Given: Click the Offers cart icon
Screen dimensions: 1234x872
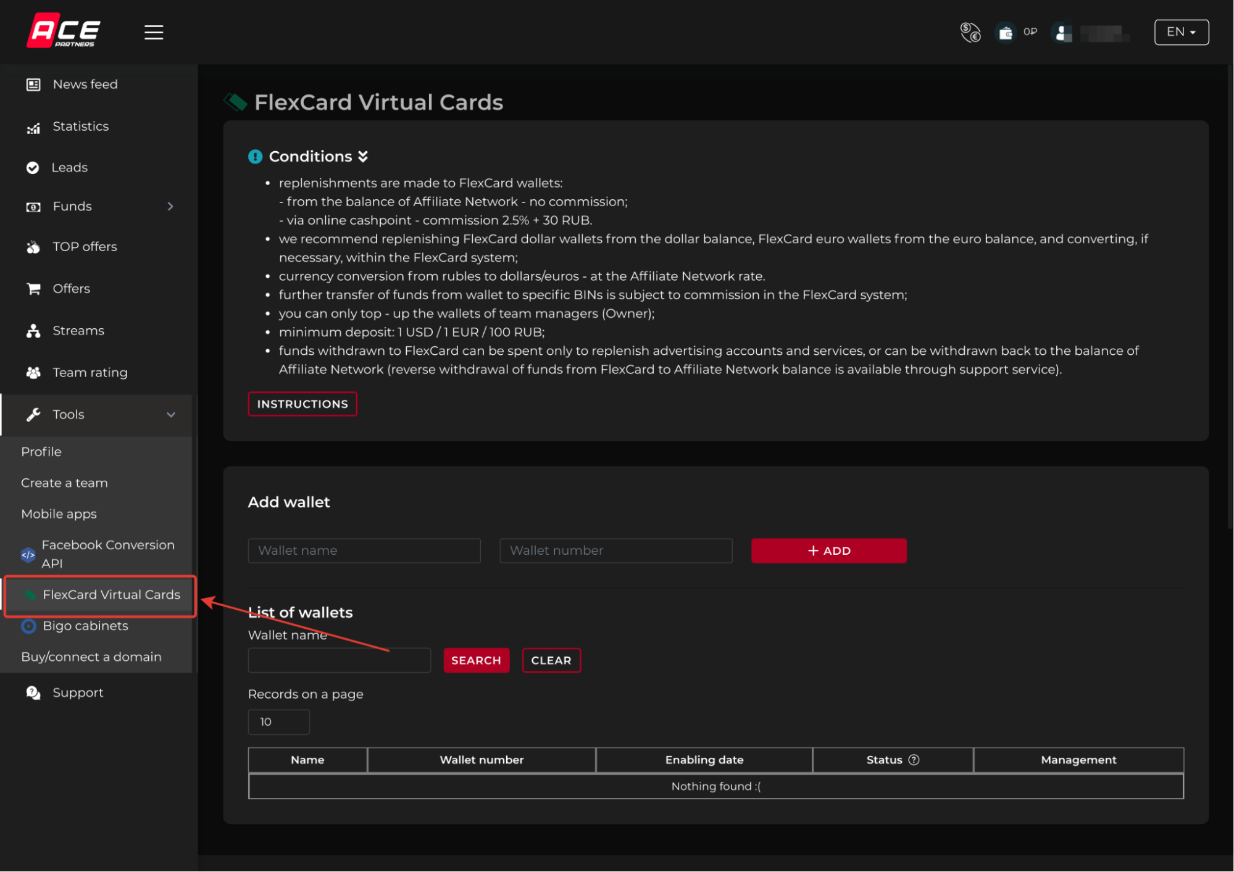Looking at the screenshot, I should [33, 289].
